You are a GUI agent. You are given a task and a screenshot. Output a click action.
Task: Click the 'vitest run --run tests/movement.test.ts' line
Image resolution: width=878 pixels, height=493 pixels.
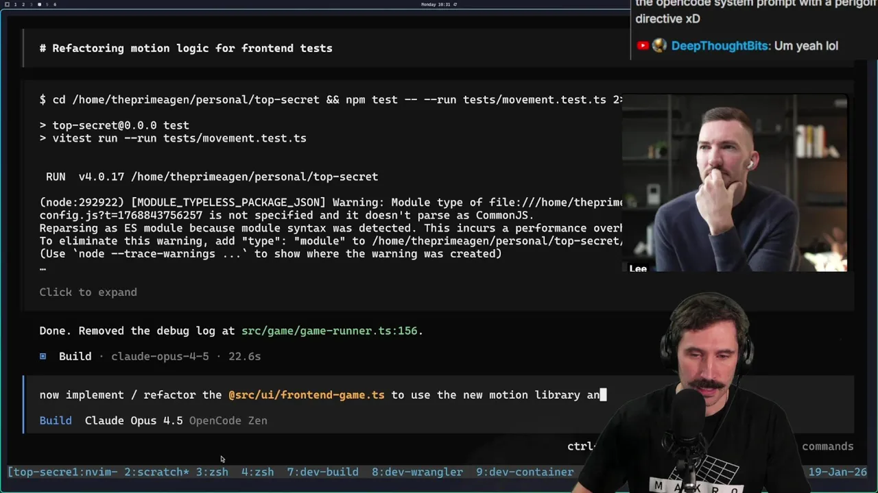point(173,138)
